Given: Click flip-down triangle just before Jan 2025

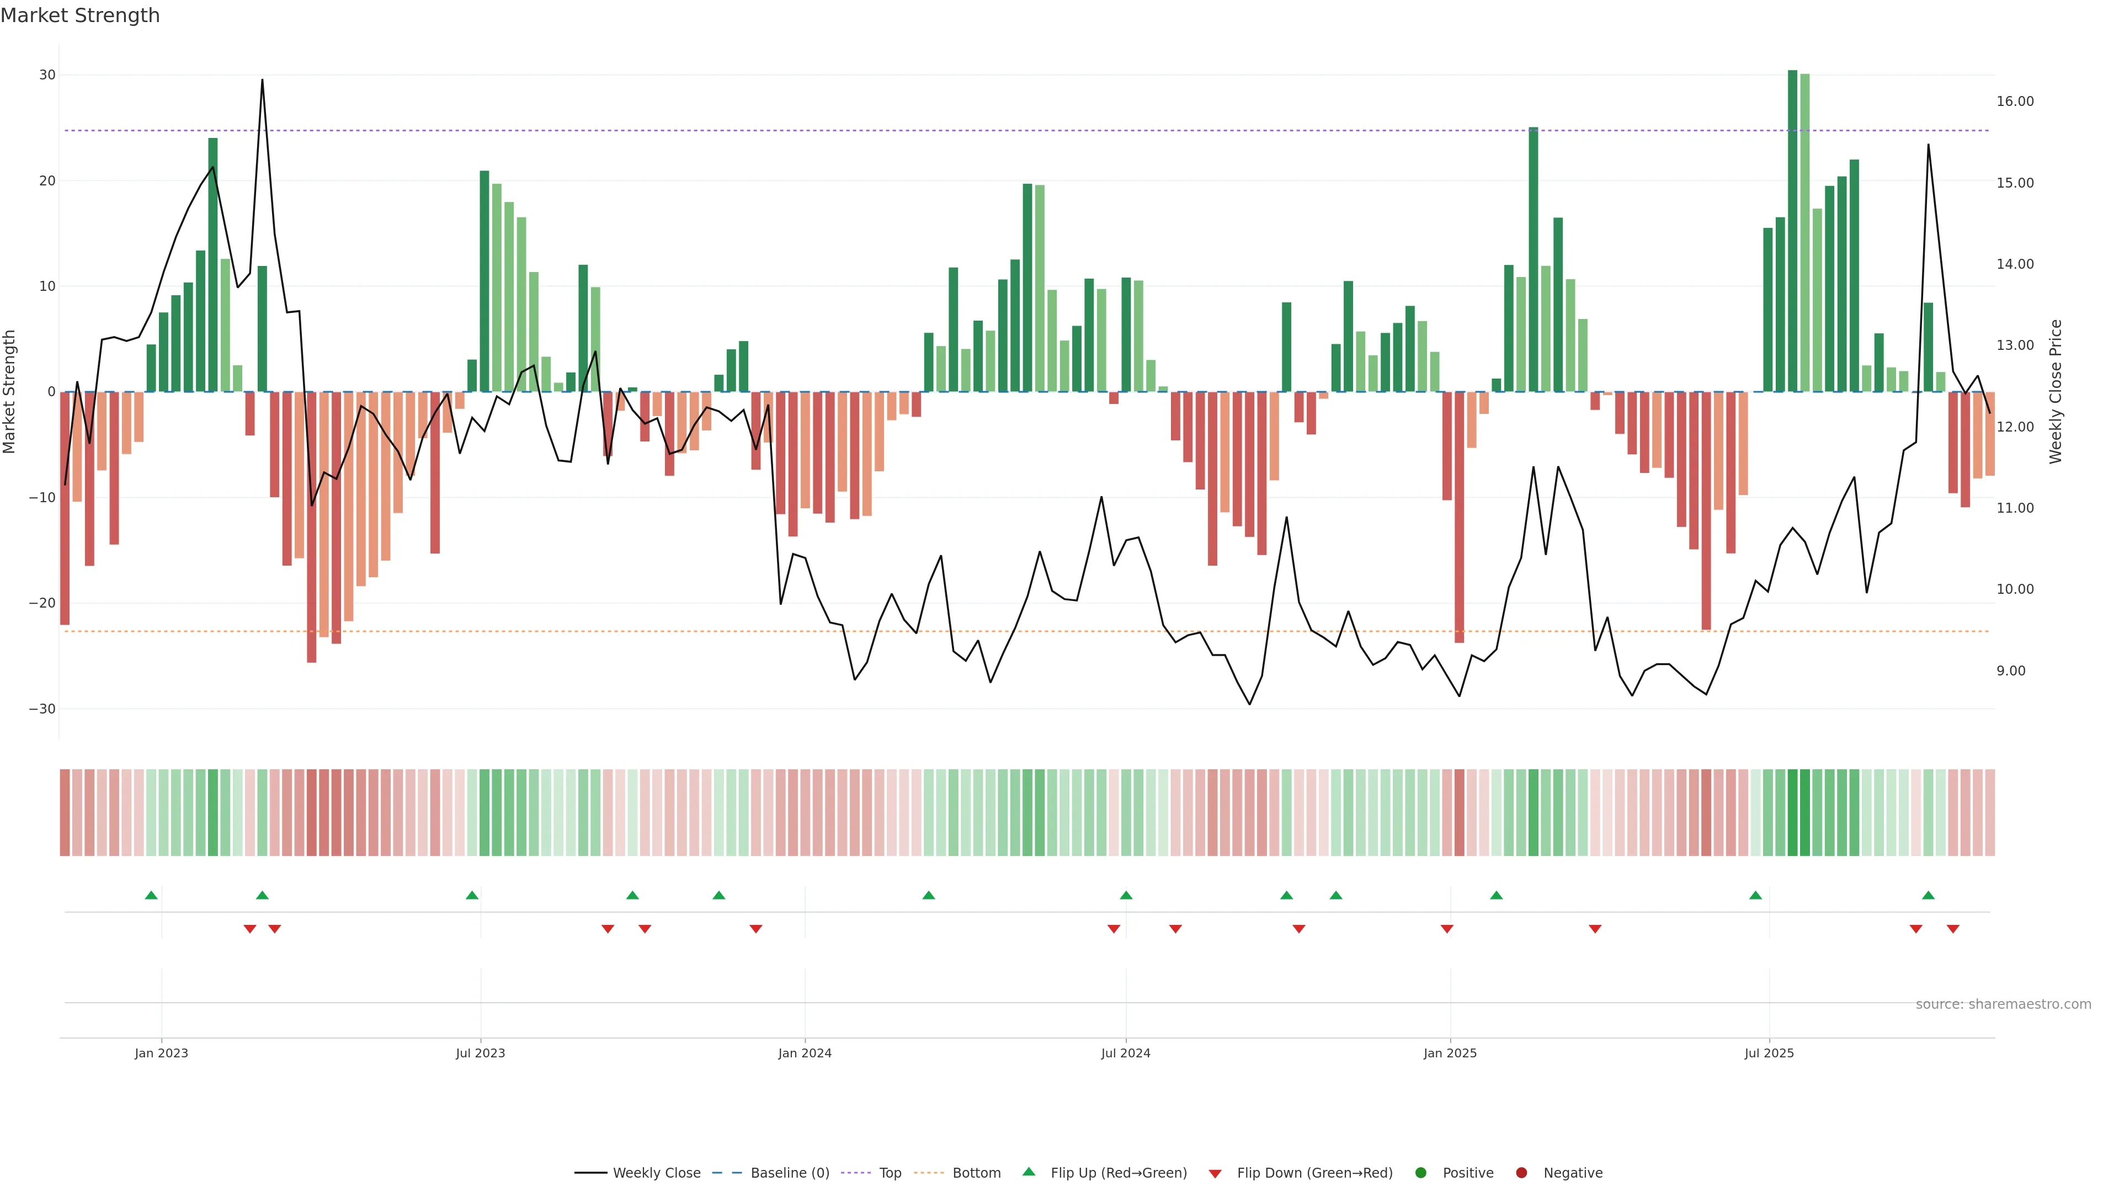Looking at the screenshot, I should pos(1447,929).
